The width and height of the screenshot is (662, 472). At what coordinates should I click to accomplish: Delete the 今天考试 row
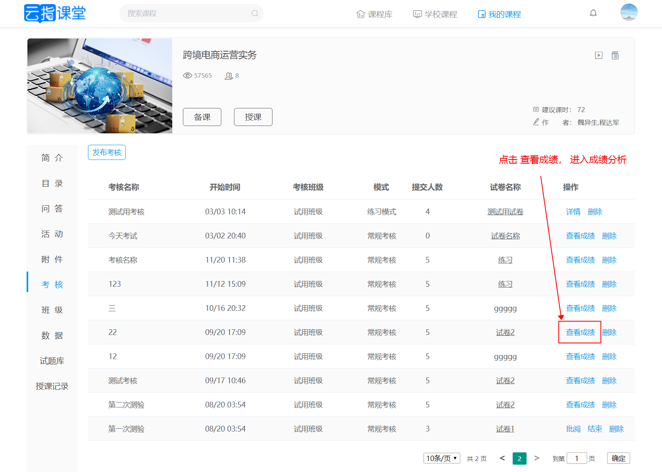(609, 236)
